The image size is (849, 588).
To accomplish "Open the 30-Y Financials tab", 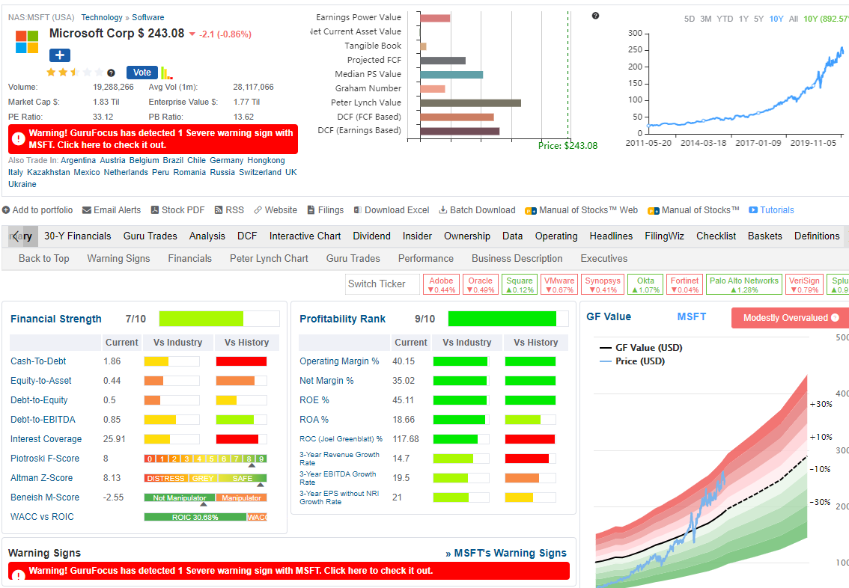I will [77, 236].
